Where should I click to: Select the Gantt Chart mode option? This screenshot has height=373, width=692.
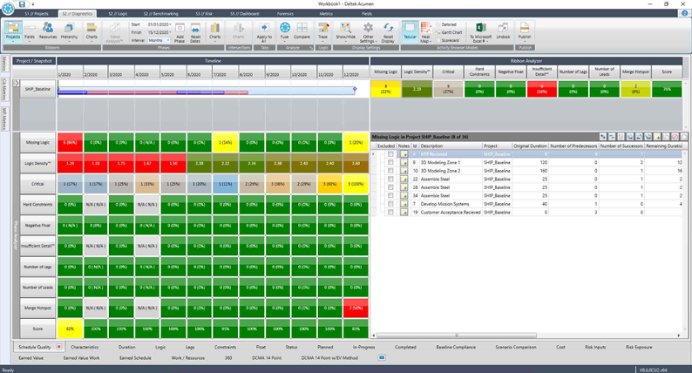click(x=449, y=32)
